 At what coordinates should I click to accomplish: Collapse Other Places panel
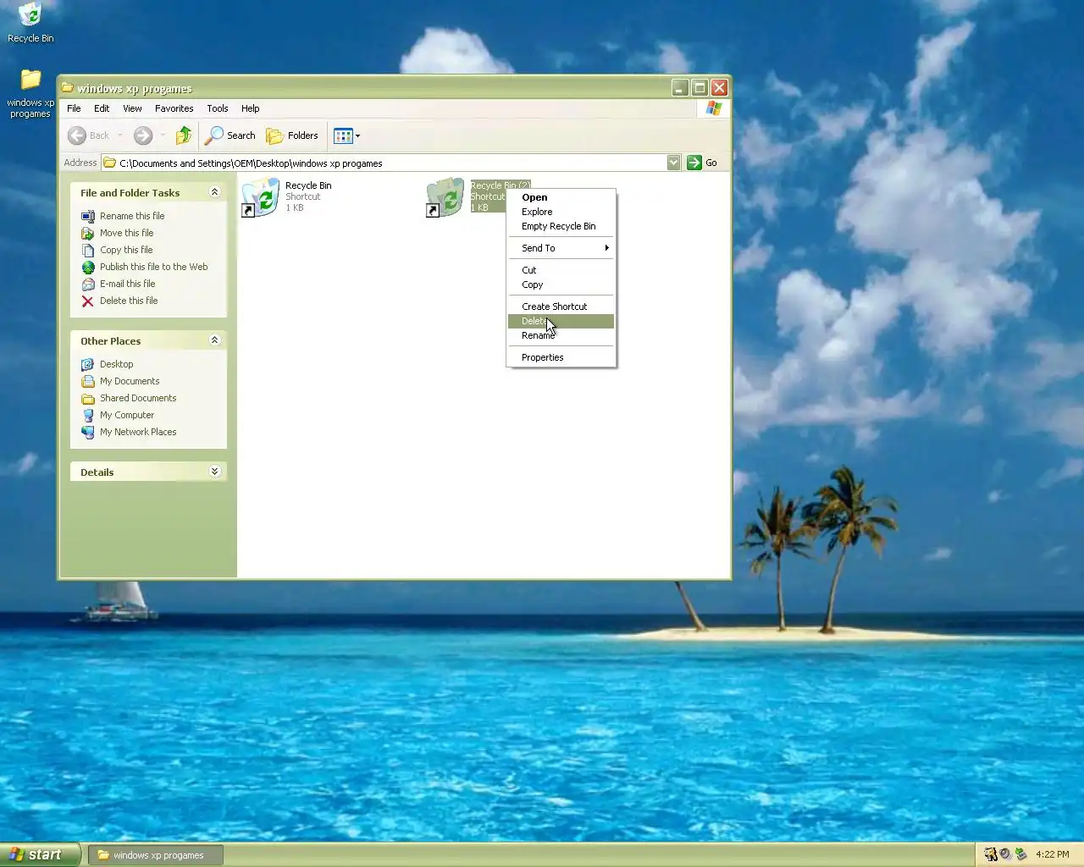214,340
